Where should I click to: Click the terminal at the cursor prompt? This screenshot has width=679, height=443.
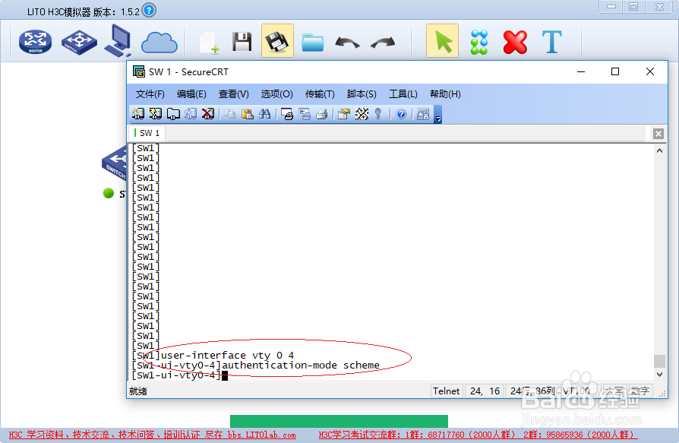click(225, 375)
